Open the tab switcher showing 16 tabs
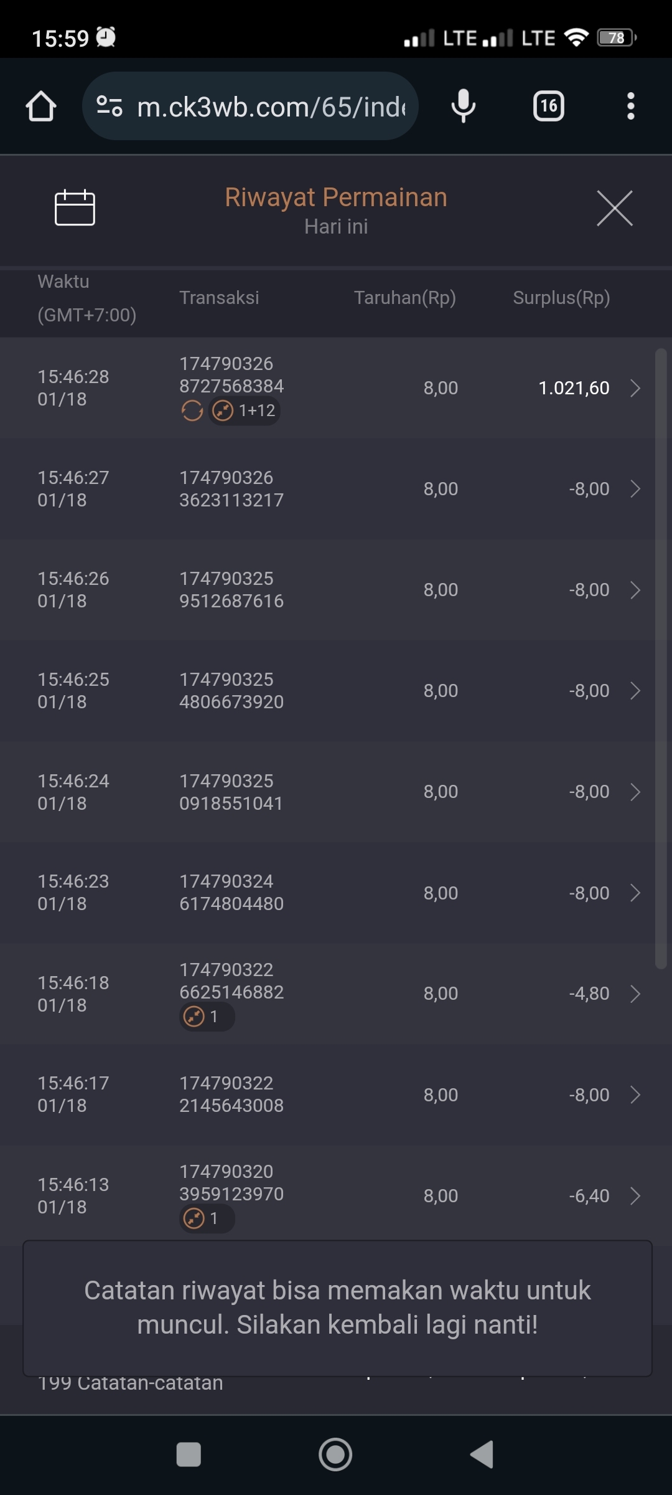Image resolution: width=672 pixels, height=1495 pixels. click(548, 107)
